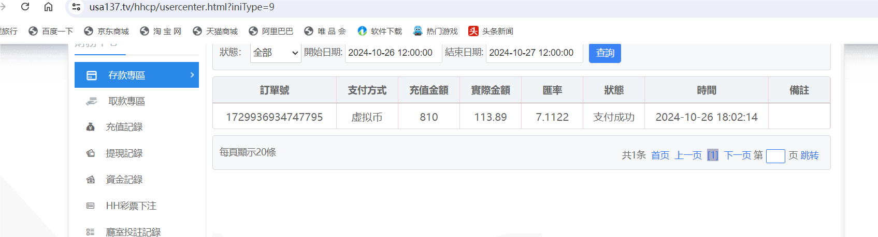Click the page number jump input box

(x=775, y=156)
